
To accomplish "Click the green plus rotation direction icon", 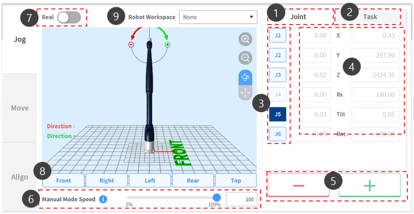I will tap(167, 45).
